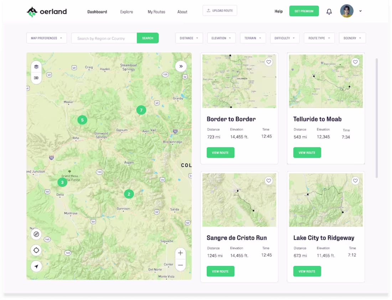392x300 pixels.
Task: Recenter map with crosshair icon
Action: [36, 250]
